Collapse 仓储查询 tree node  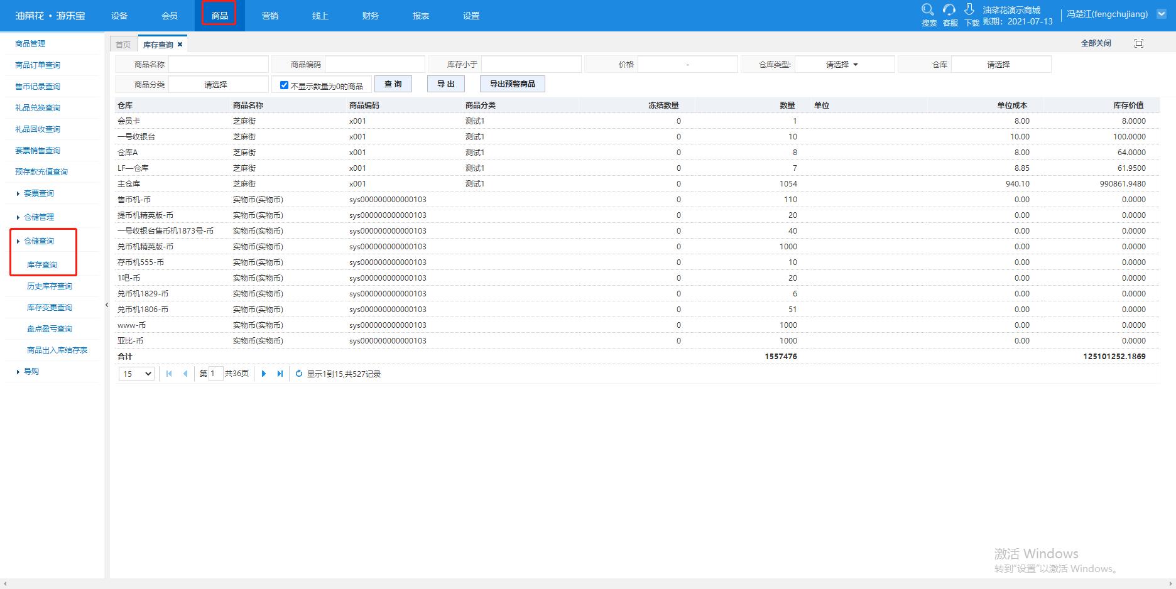(18, 241)
